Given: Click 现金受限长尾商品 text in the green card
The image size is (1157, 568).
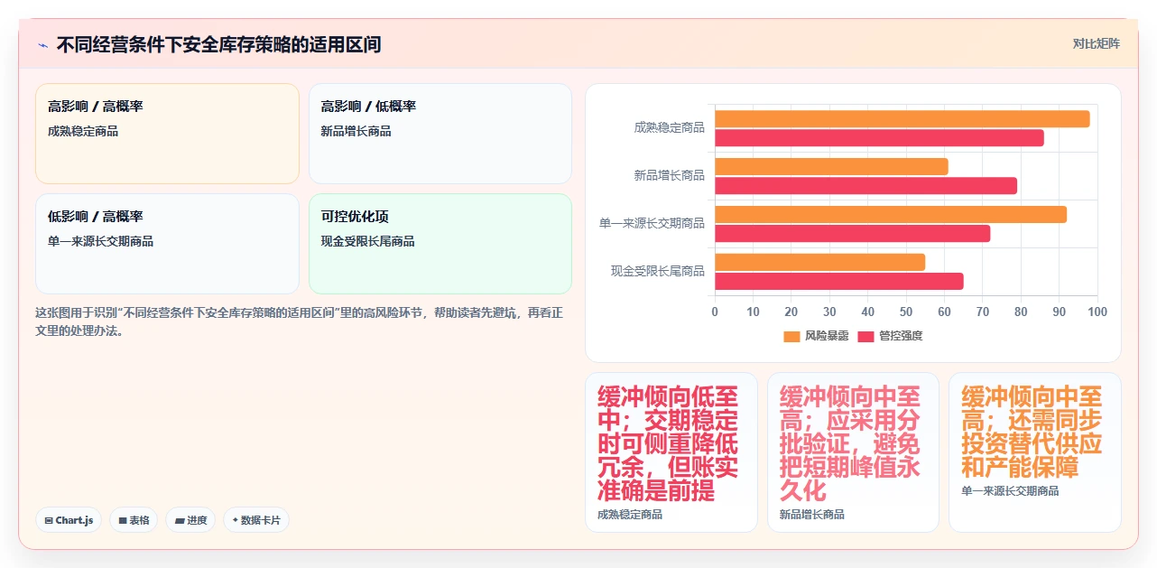Looking at the screenshot, I should pyautogui.click(x=368, y=242).
